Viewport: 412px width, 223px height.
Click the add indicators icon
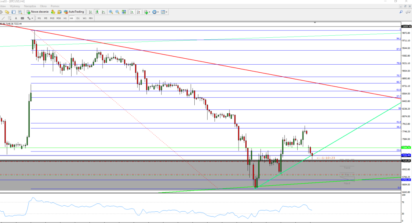point(146,12)
